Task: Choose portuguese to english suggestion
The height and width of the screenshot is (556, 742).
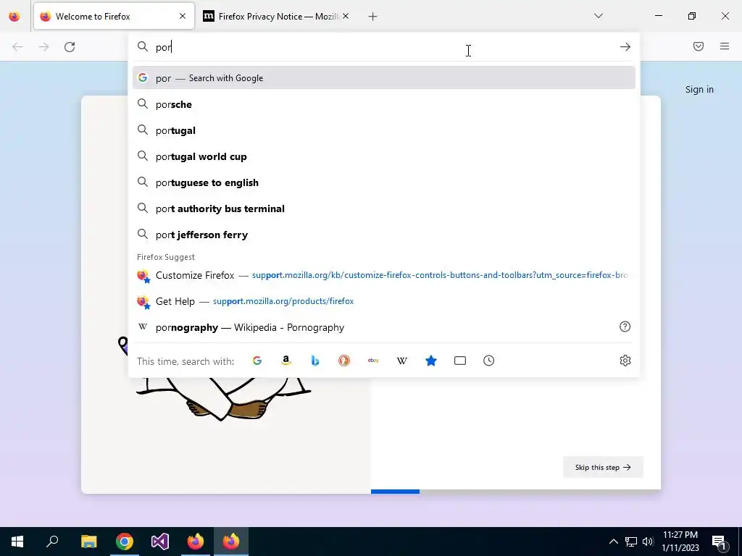Action: [384, 182]
